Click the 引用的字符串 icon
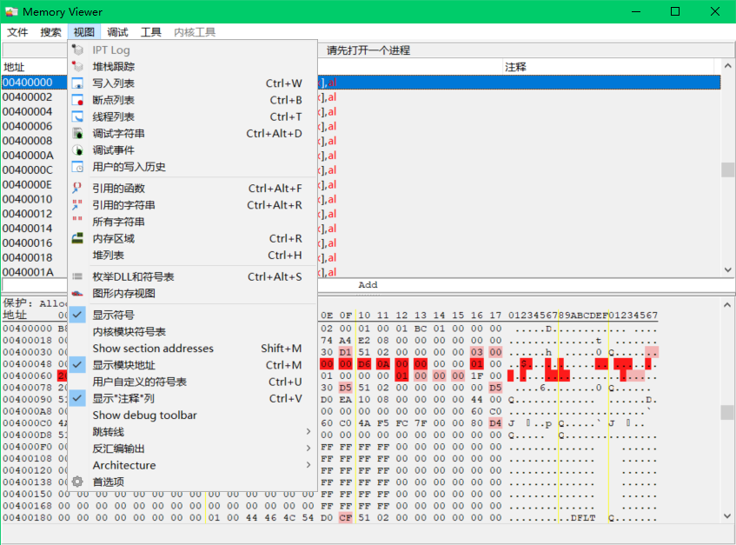The width and height of the screenshot is (736, 545). (x=78, y=205)
